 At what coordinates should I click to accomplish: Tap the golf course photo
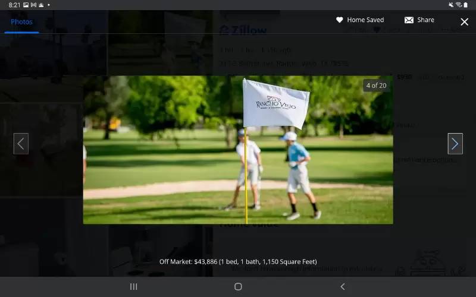(238, 150)
